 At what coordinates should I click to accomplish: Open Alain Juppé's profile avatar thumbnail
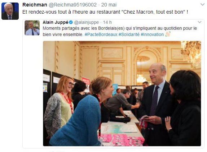click(x=32, y=28)
